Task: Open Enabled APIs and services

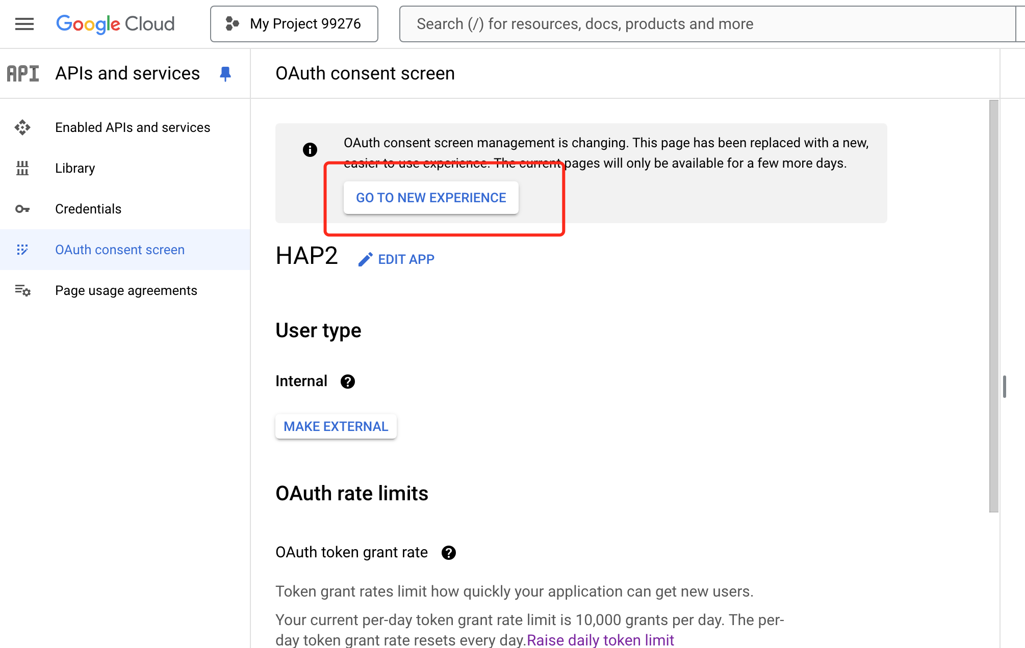Action: pos(125,127)
